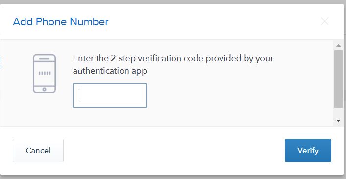Click the words "authentication app" in instructions

110,71
